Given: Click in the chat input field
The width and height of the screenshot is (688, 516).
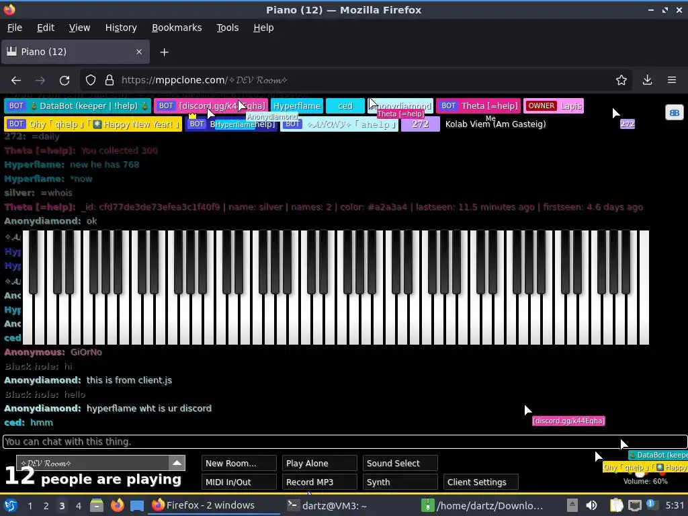Looking at the screenshot, I should coord(345,442).
